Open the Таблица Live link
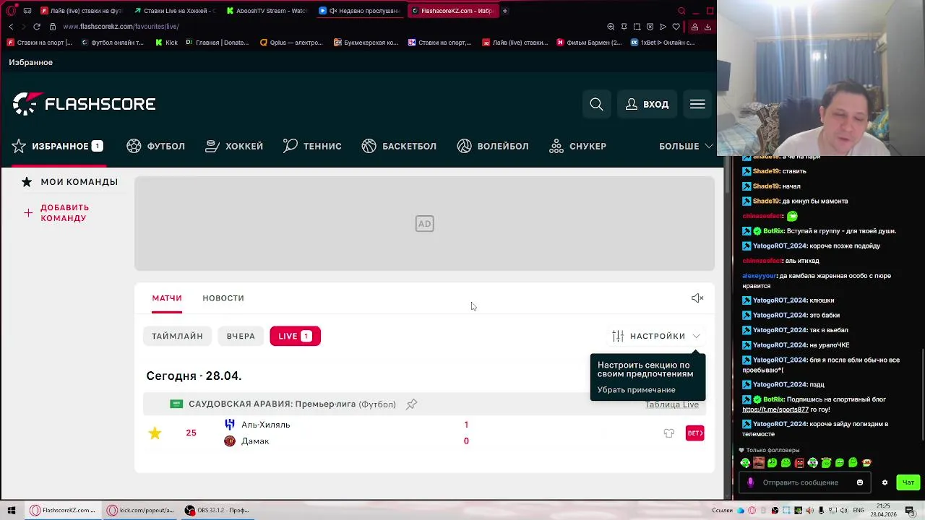Viewport: 925px width, 520px height. tap(671, 404)
